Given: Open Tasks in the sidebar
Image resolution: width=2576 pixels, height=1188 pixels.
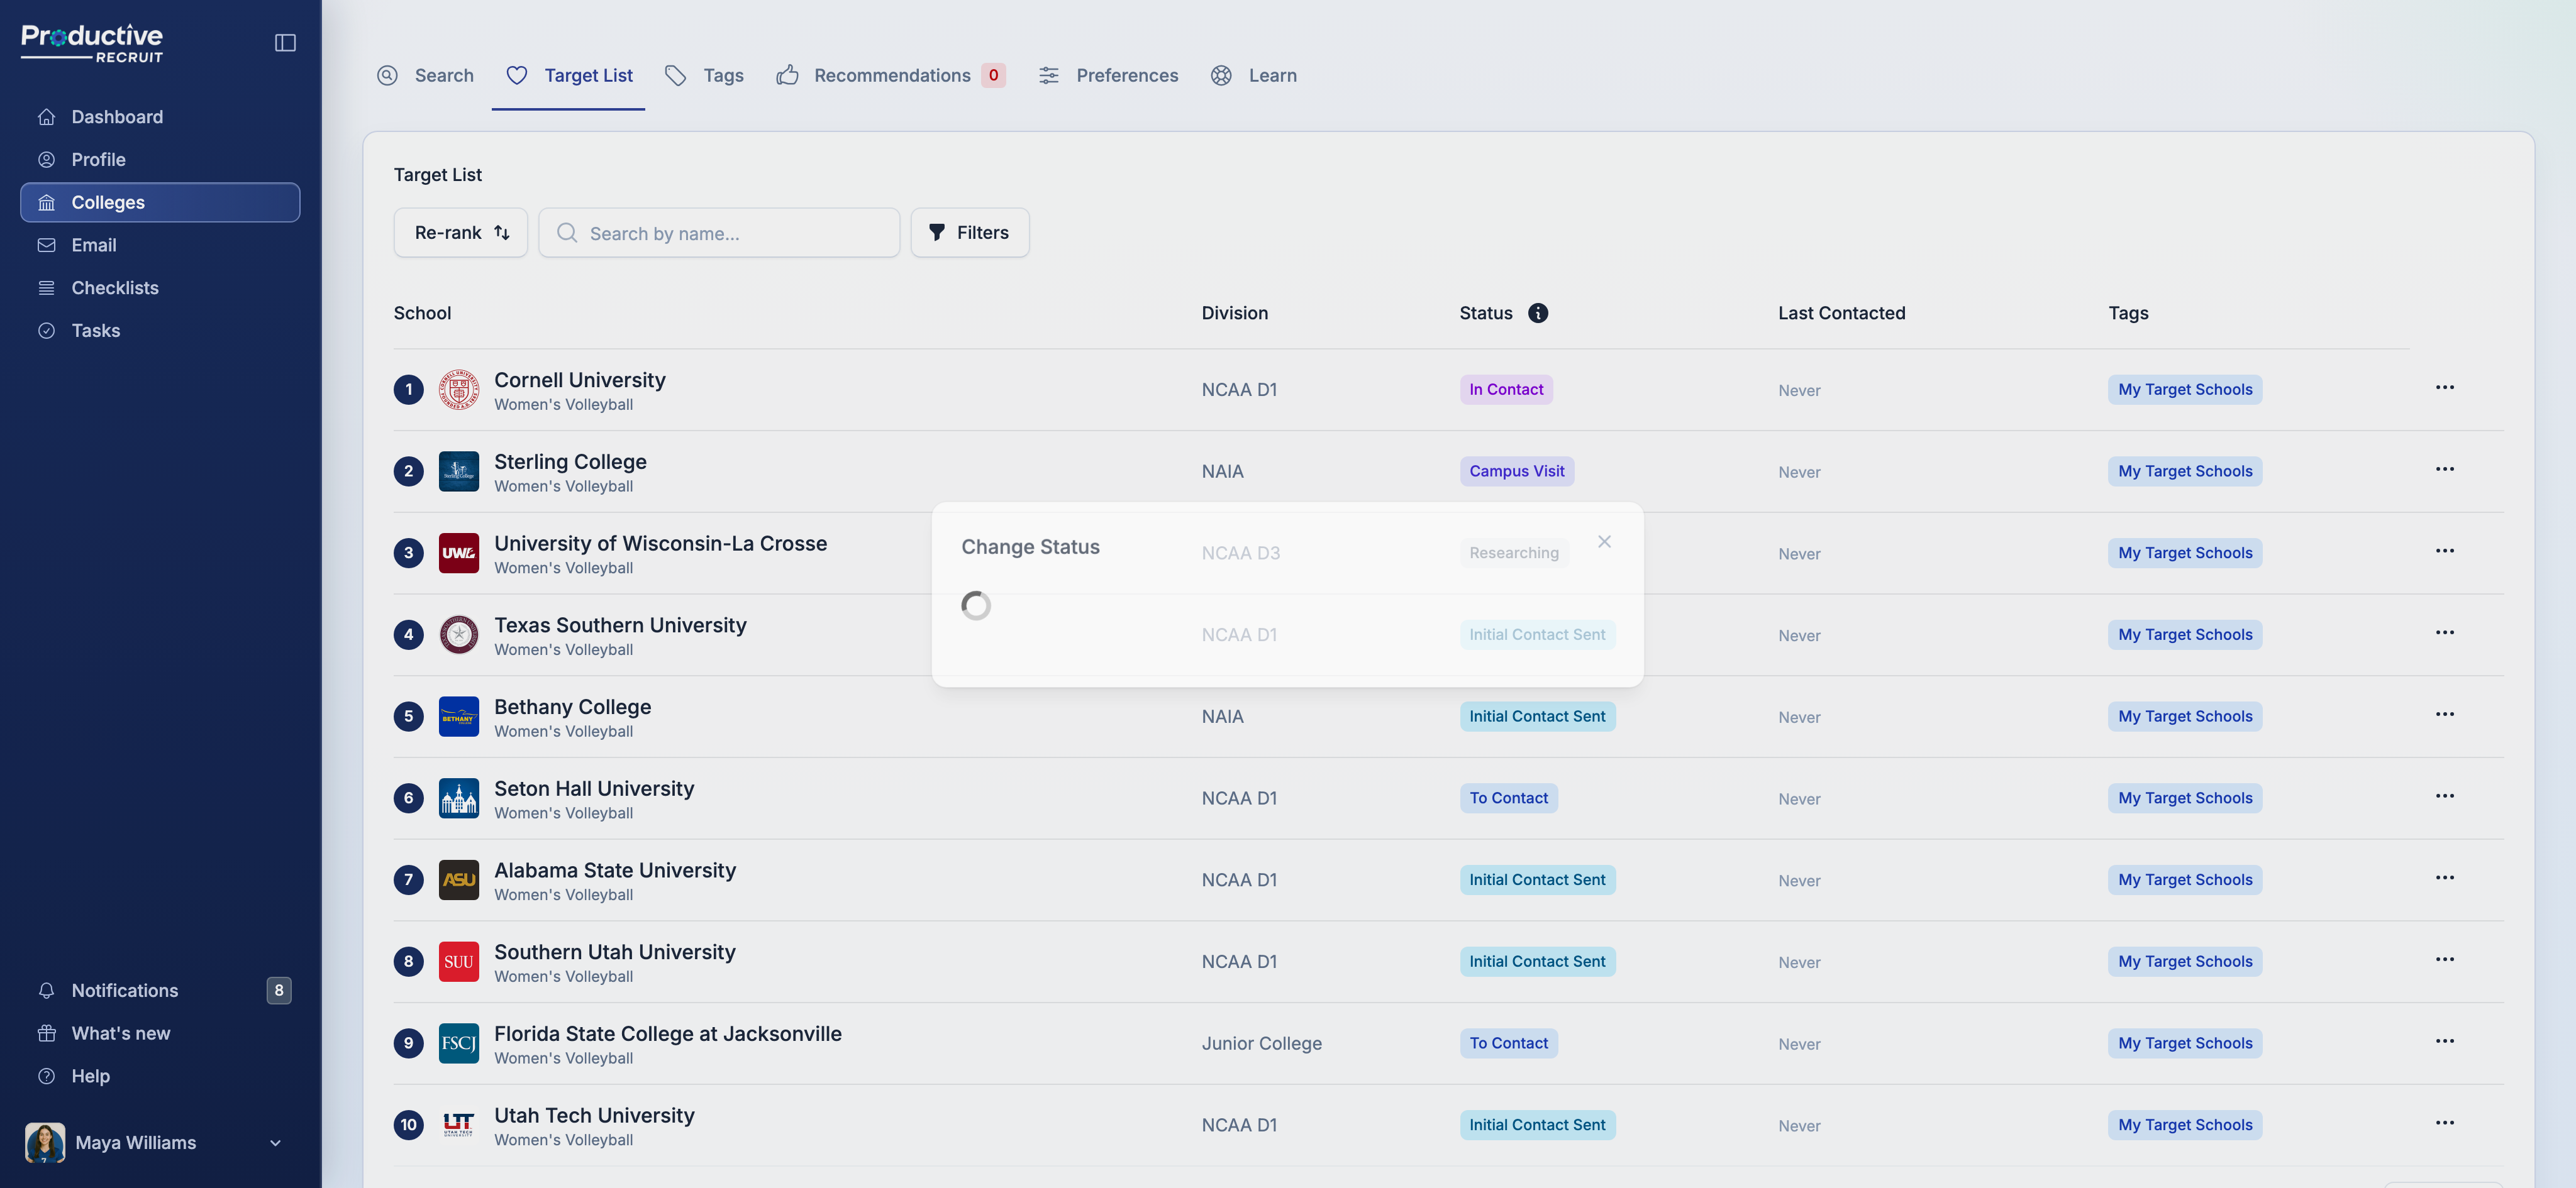Looking at the screenshot, I should pyautogui.click(x=160, y=331).
